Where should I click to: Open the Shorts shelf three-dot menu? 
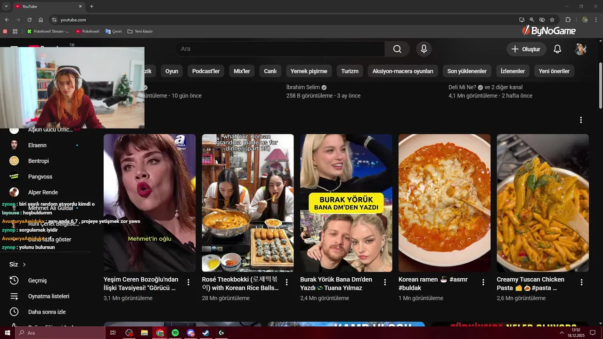pyautogui.click(x=581, y=120)
